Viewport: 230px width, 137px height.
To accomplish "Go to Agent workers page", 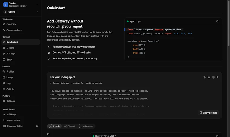I will coord(21,30).
